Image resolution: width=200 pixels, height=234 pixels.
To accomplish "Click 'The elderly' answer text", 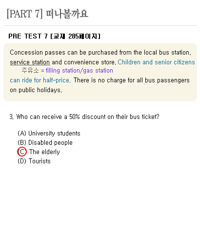I will click(44, 152).
